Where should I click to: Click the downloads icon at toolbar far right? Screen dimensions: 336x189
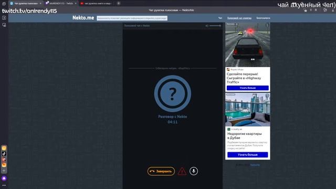333,10
